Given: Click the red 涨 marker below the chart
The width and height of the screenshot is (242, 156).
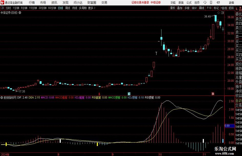Looking at the screenshot, I should (x=213, y=93).
